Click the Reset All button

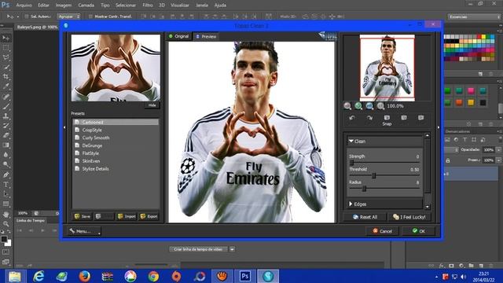coord(365,217)
